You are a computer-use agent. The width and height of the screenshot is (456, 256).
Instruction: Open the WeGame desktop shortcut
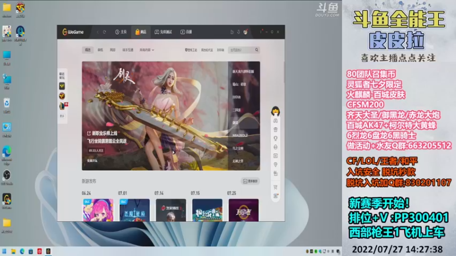(x=7, y=201)
